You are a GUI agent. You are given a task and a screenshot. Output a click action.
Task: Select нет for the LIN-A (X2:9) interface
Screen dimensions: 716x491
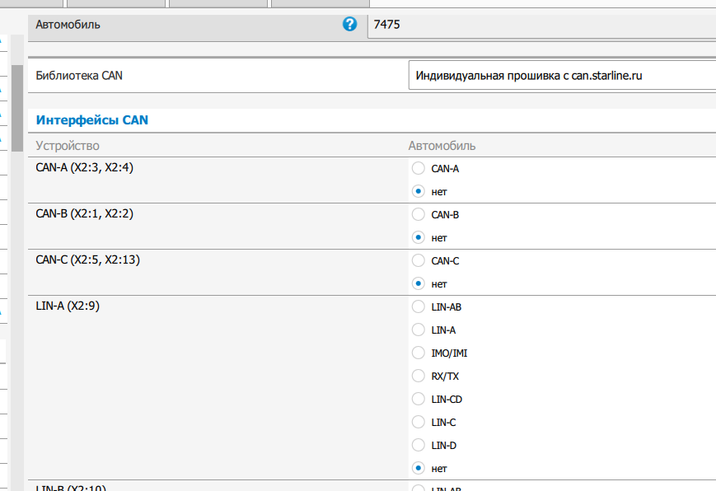(x=419, y=468)
